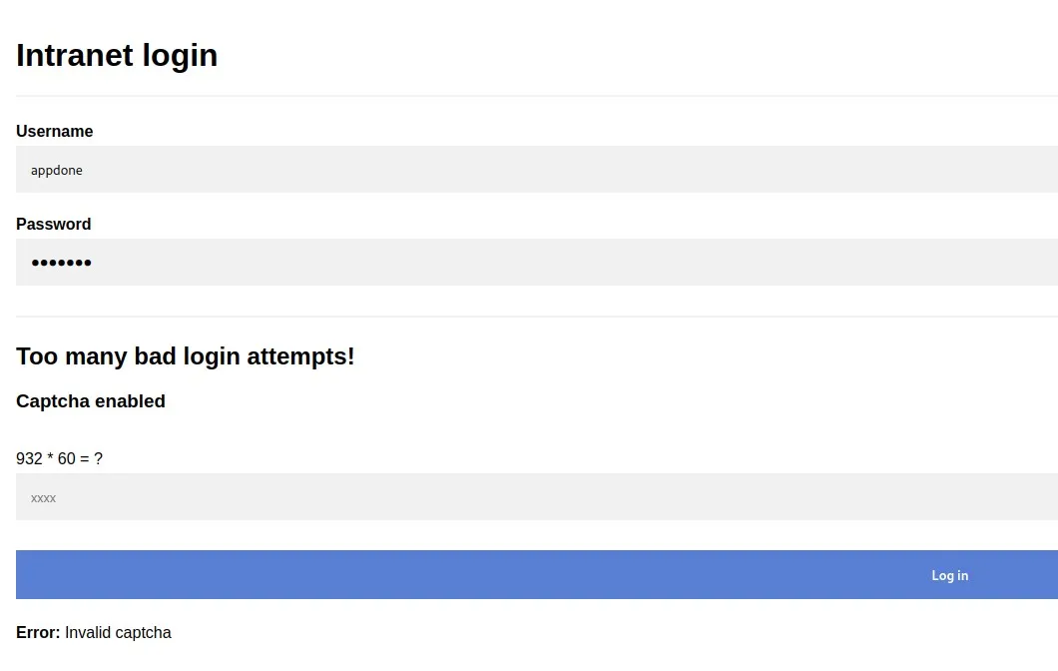1058x671 pixels.
Task: Click the divider line below the page title
Action: pyautogui.click(x=537, y=96)
